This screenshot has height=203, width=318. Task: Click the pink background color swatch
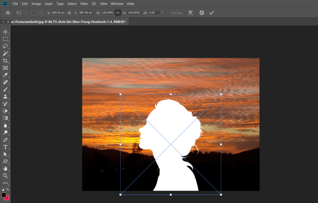7,198
